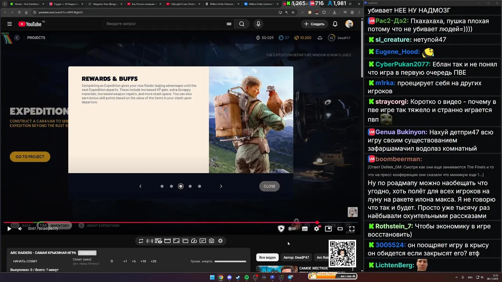Click the speedometer icon in extension toolbar
The width and height of the screenshot is (502, 282).
coord(194,241)
